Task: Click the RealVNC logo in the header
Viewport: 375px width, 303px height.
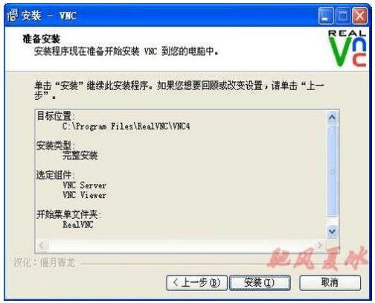Action: pyautogui.click(x=347, y=48)
